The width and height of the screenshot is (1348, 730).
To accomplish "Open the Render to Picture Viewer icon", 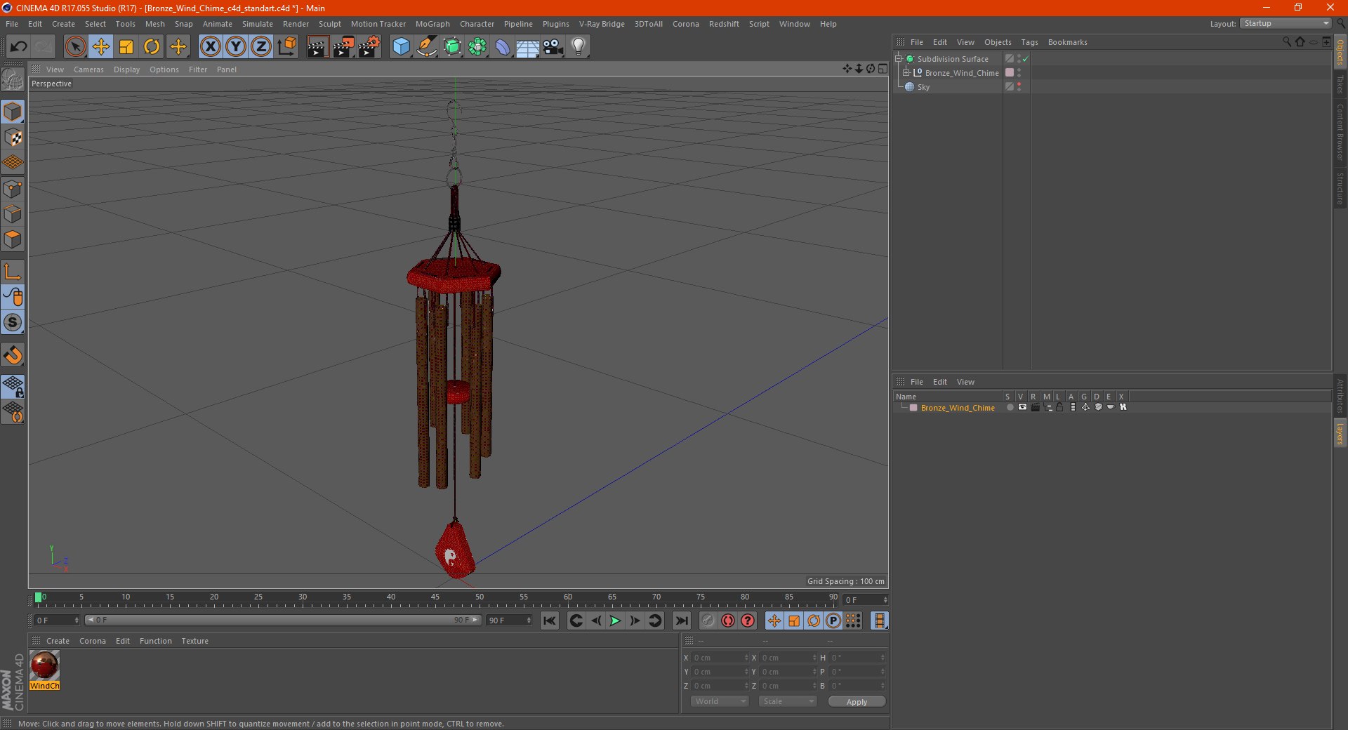I will [x=343, y=47].
